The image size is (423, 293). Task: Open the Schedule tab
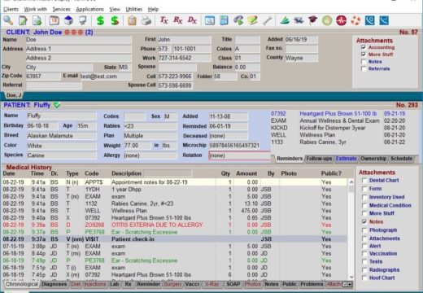401,159
